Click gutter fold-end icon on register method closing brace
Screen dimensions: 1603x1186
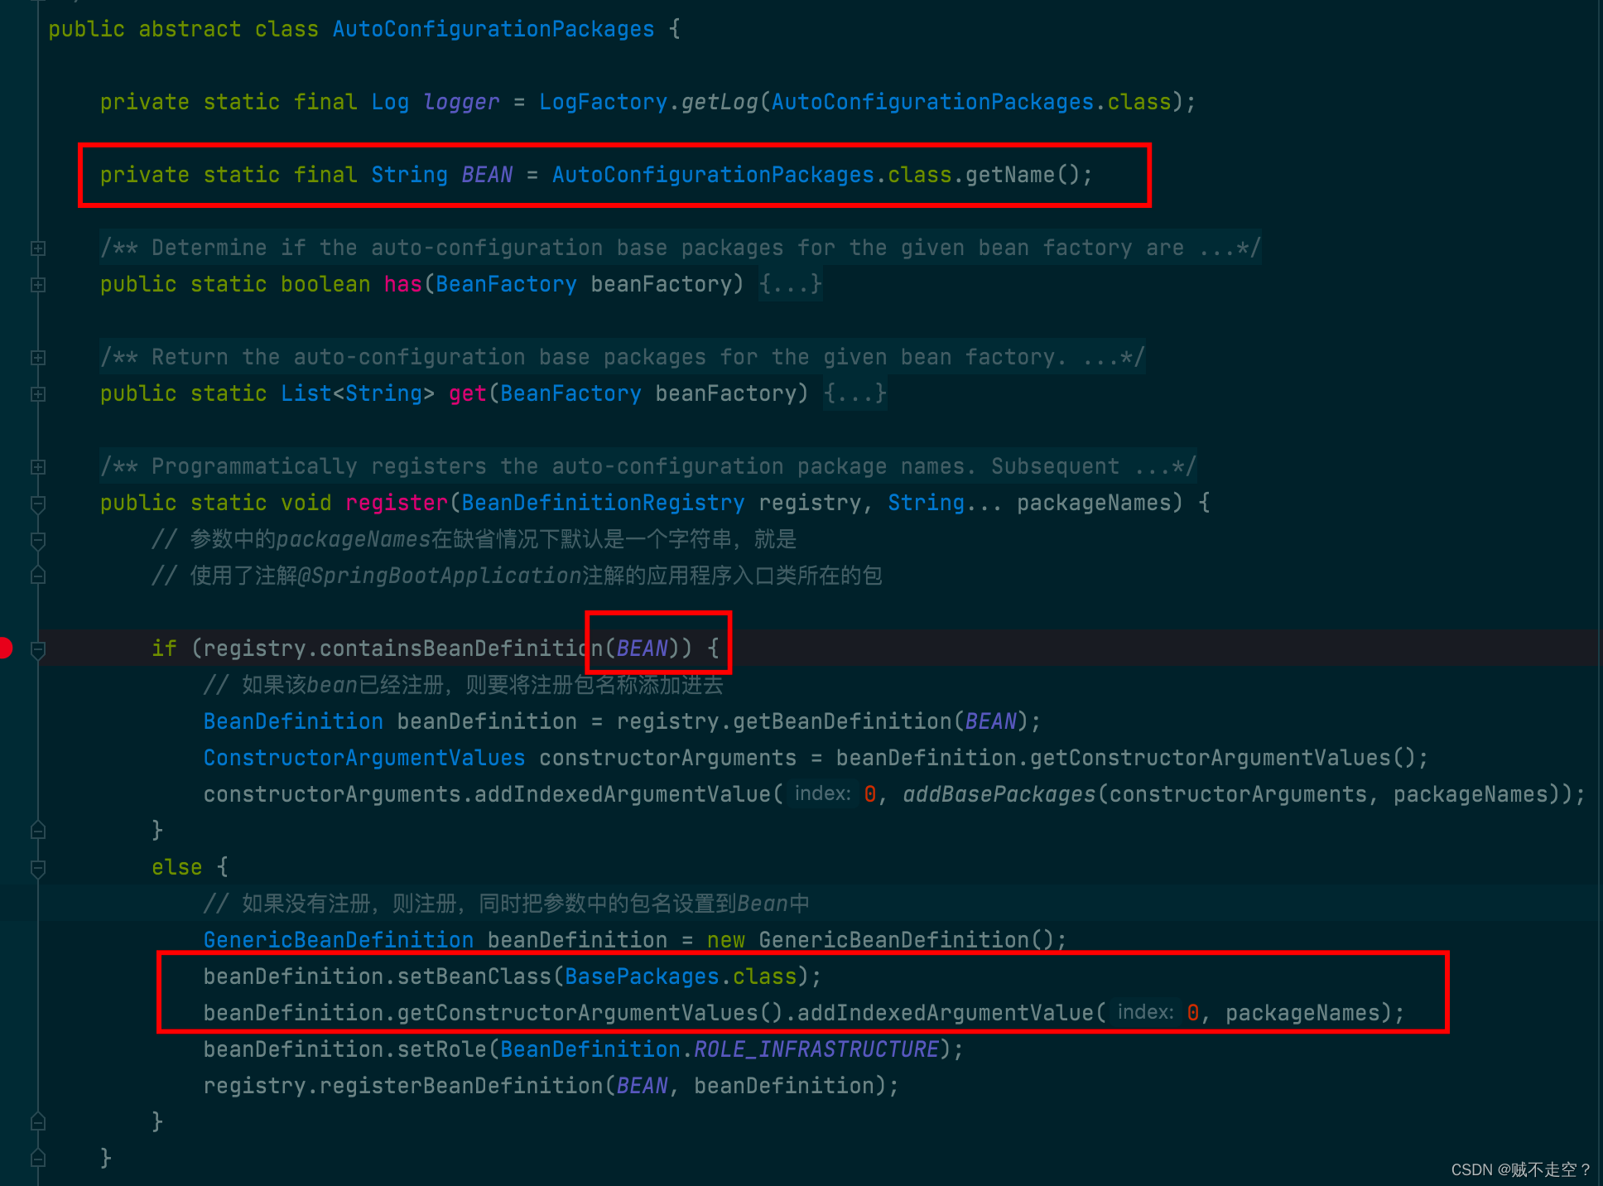[38, 1158]
